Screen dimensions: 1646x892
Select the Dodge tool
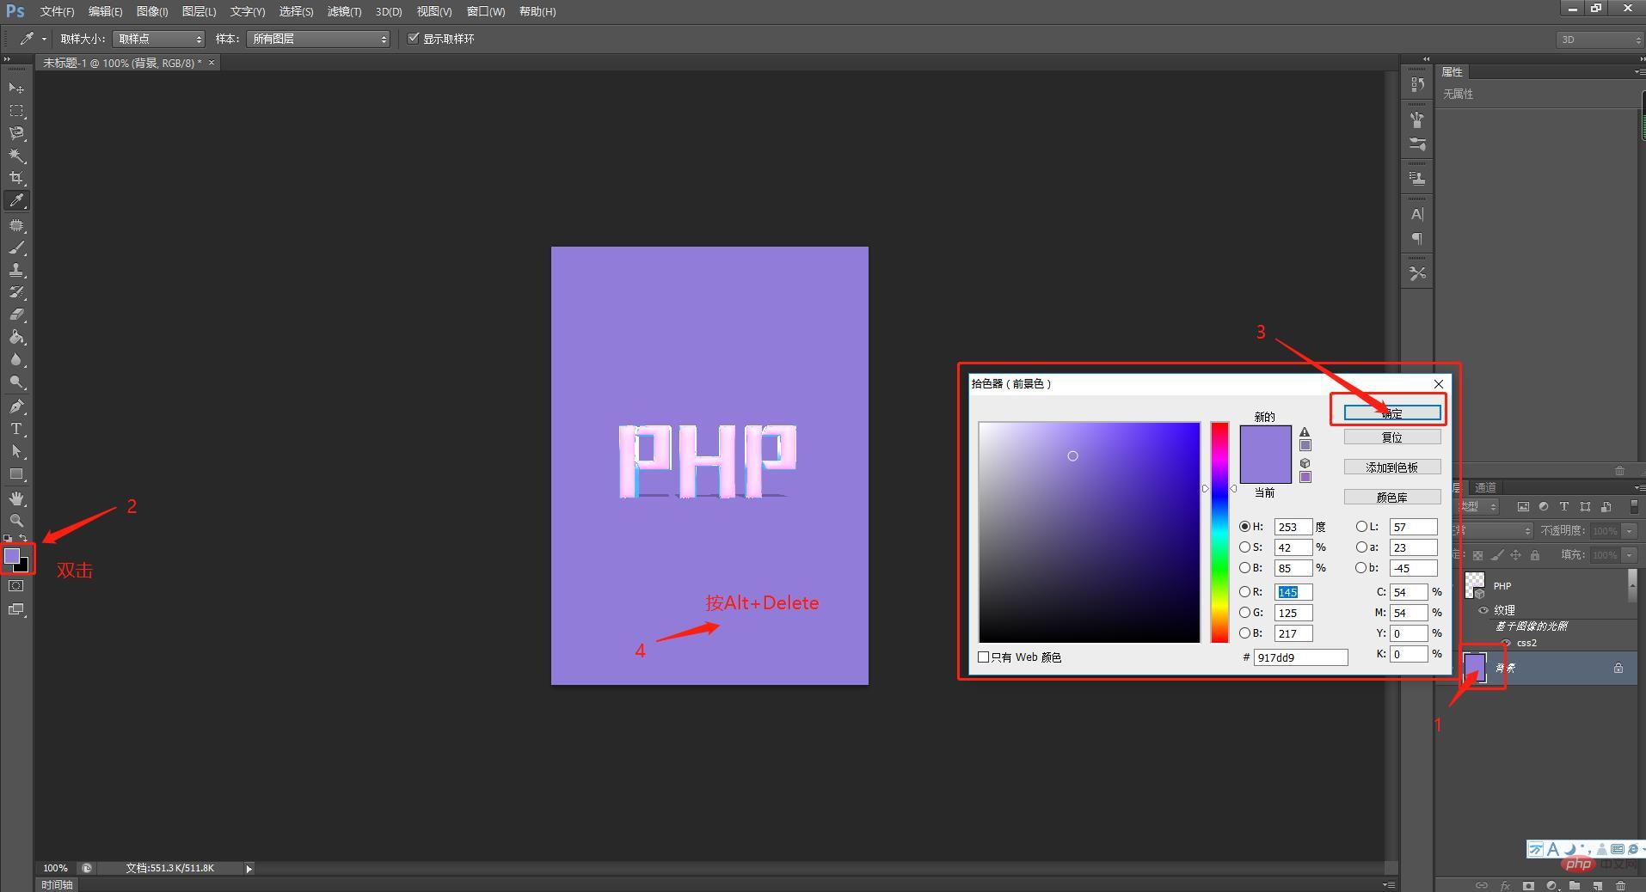coord(16,382)
